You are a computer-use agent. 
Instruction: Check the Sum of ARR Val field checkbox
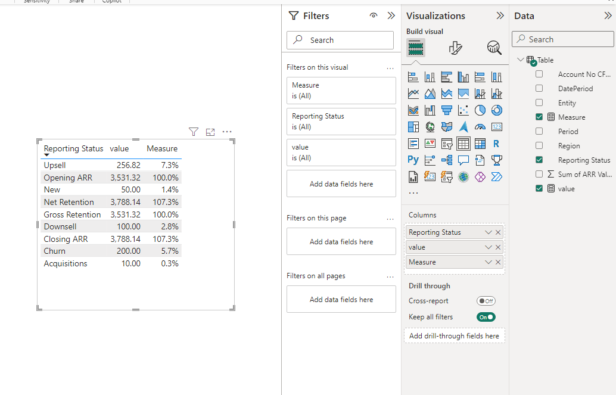[539, 174]
